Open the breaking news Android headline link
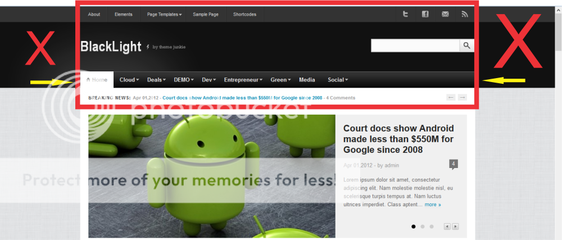The image size is (562, 240). click(x=242, y=97)
